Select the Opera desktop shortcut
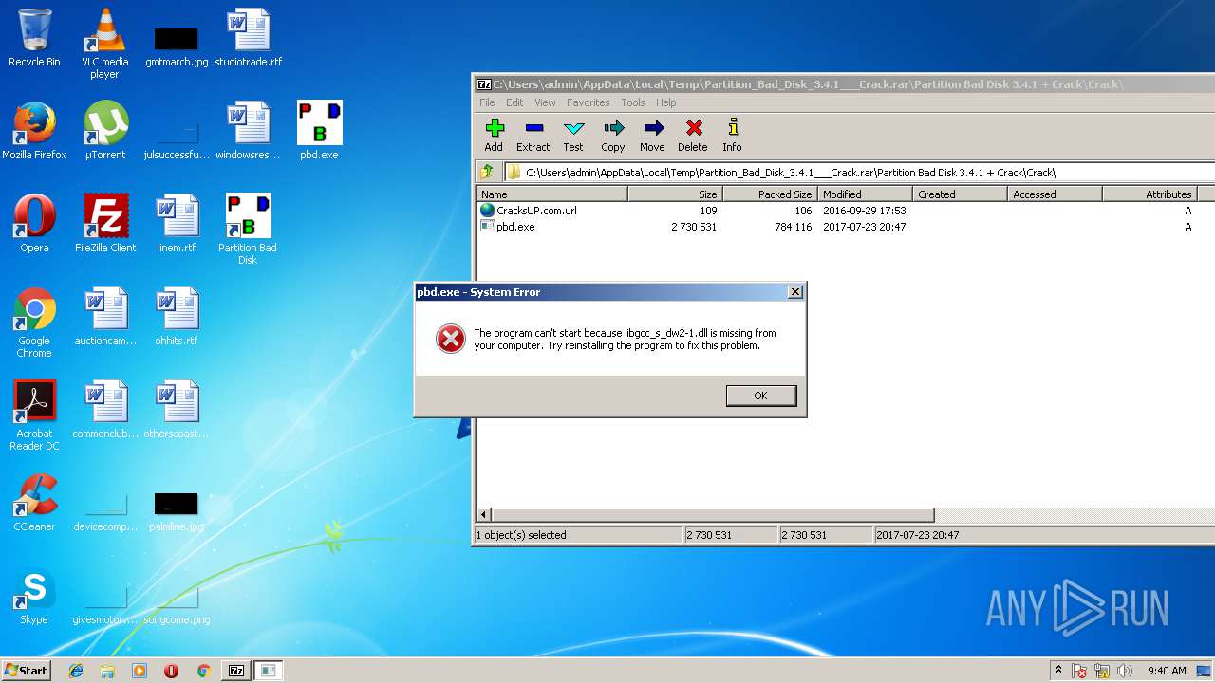 point(34,224)
